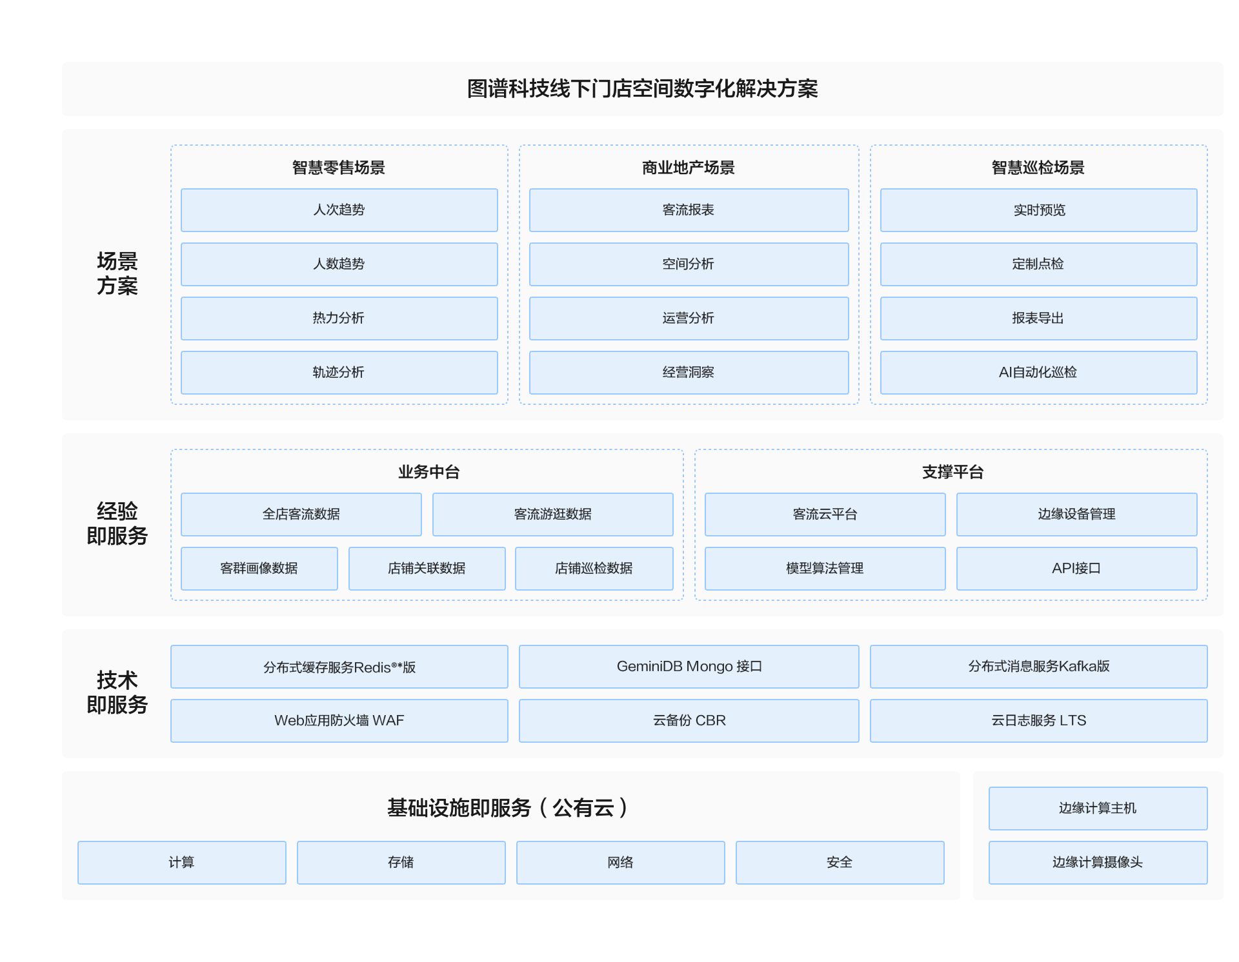This screenshot has height=962, width=1239.
Task: Select the 定制点检 box
Action: [1039, 264]
